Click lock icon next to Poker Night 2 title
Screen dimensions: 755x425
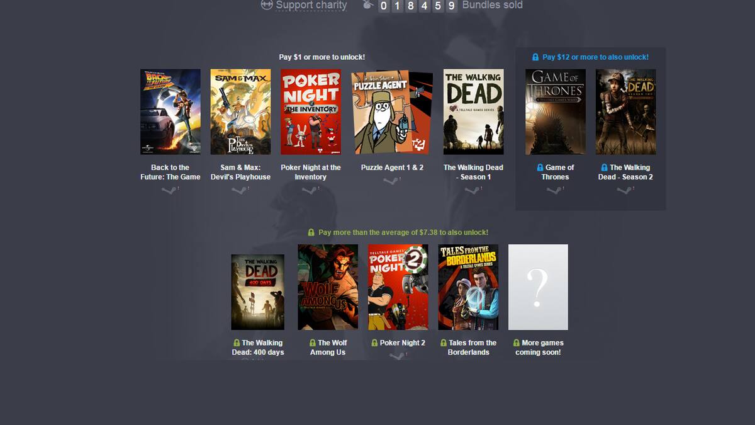click(x=374, y=343)
